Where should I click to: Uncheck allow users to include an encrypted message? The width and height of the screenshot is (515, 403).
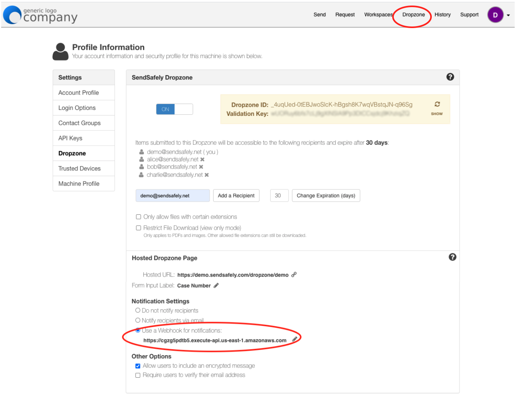138,366
